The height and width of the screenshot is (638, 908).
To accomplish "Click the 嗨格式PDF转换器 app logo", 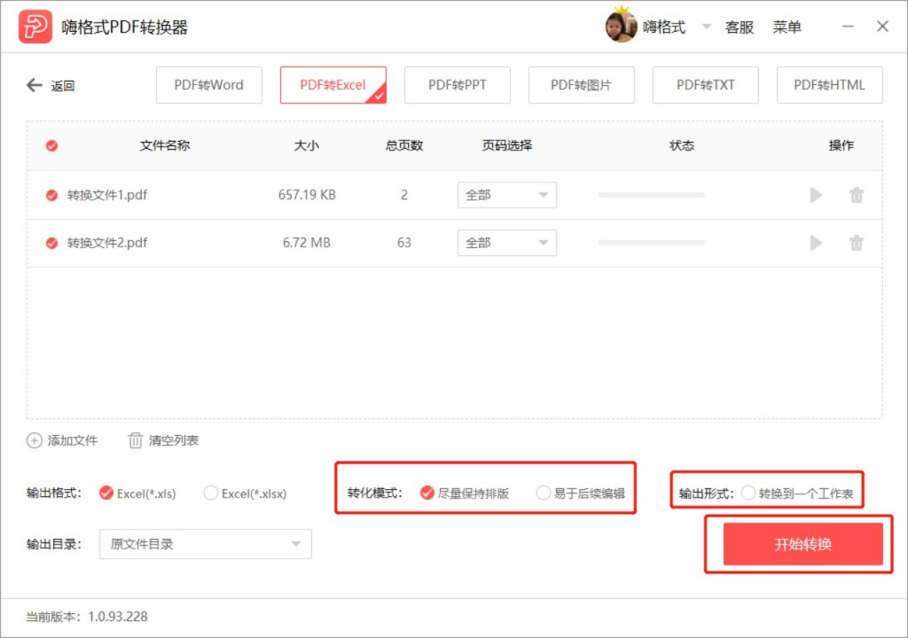I will [35, 27].
